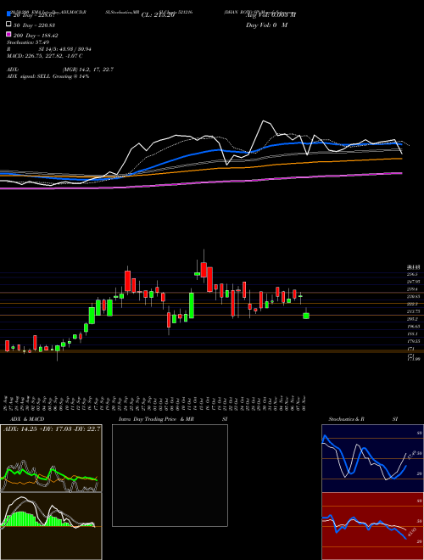
Task: Click the 'ADX: 14.25 +DY: 17.03 -DY: 22.7' header
Action: (52, 429)
